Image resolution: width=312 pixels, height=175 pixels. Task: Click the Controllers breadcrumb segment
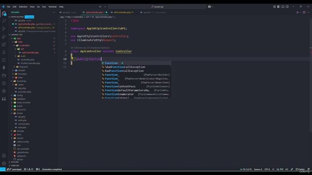coord(78,17)
